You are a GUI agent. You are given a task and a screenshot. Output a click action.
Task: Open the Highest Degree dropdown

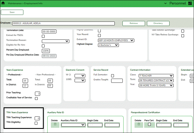[x=108, y=45]
